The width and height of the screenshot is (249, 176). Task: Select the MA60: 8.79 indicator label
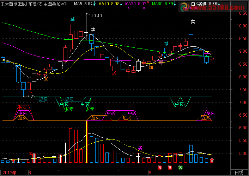pos(163,4)
